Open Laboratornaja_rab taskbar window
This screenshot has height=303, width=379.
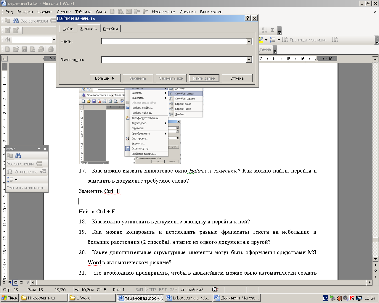pyautogui.click(x=188, y=298)
